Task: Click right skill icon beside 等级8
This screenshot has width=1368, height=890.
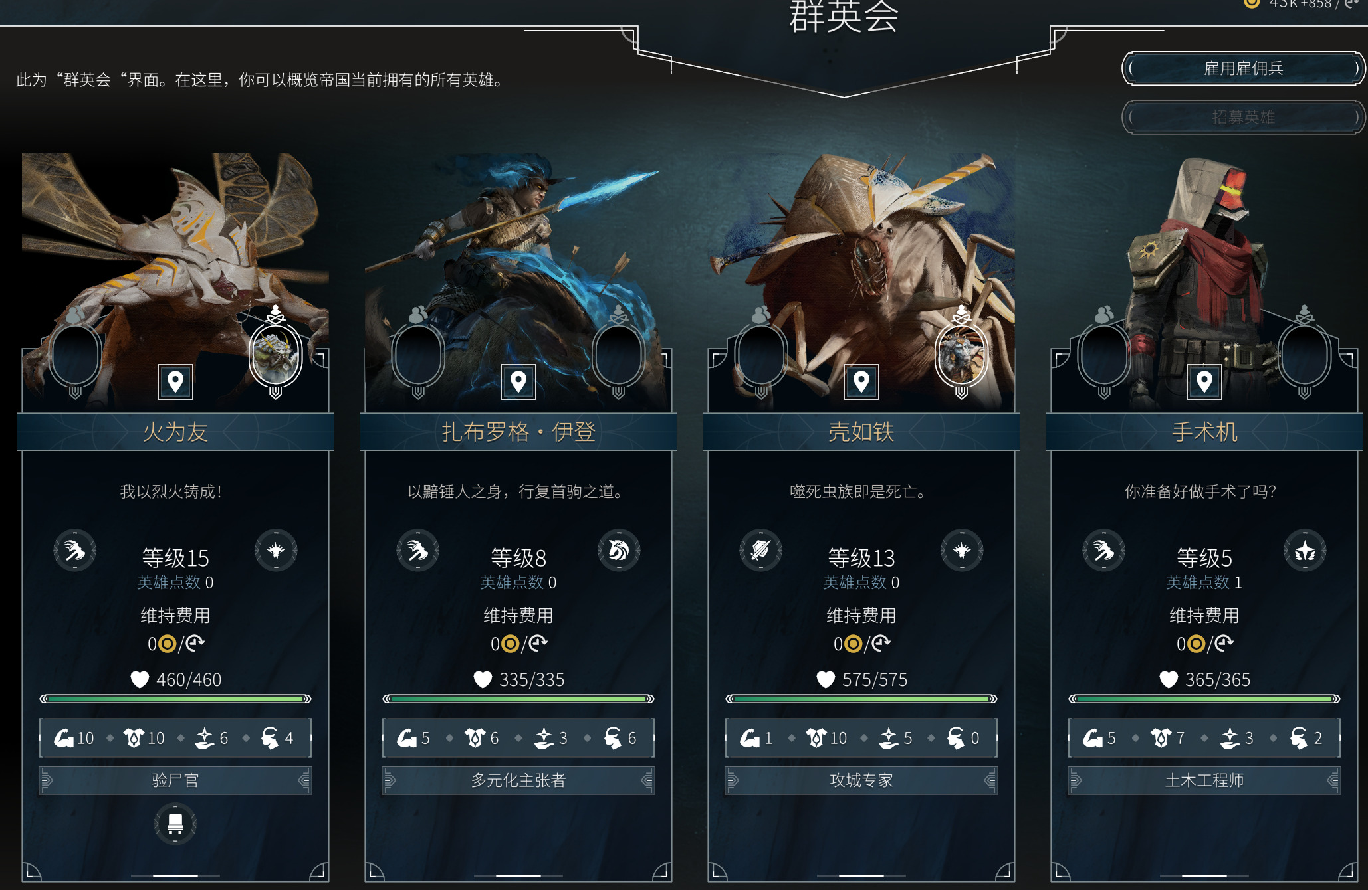Action: coord(619,550)
